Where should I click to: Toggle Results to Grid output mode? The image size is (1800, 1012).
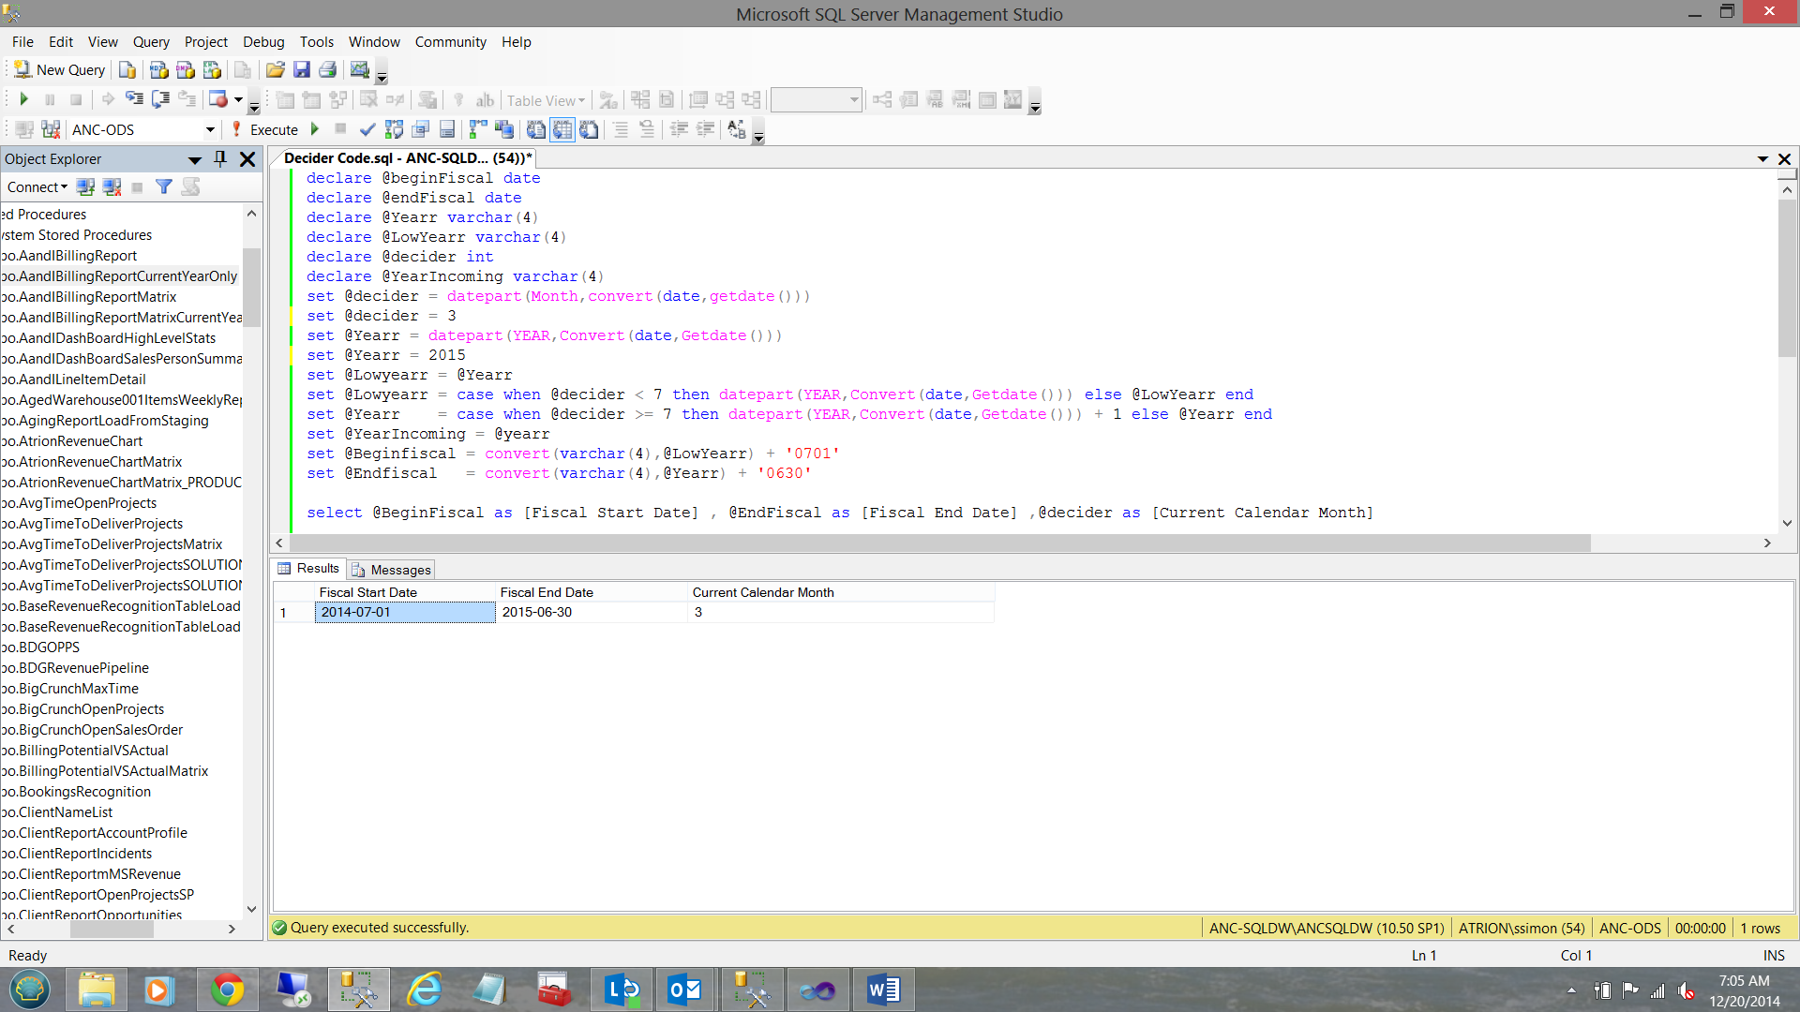click(x=562, y=130)
